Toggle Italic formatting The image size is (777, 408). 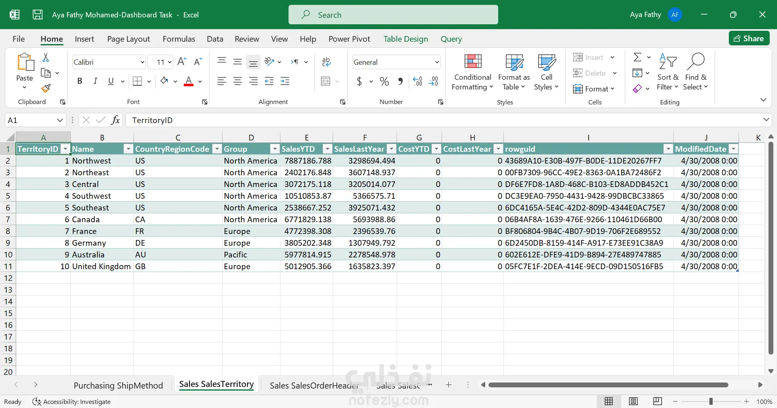[95, 81]
